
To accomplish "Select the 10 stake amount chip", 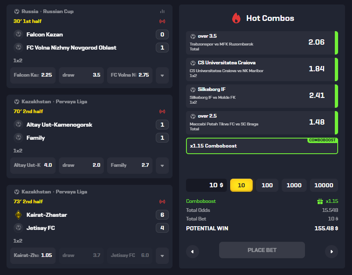I will (x=241, y=185).
